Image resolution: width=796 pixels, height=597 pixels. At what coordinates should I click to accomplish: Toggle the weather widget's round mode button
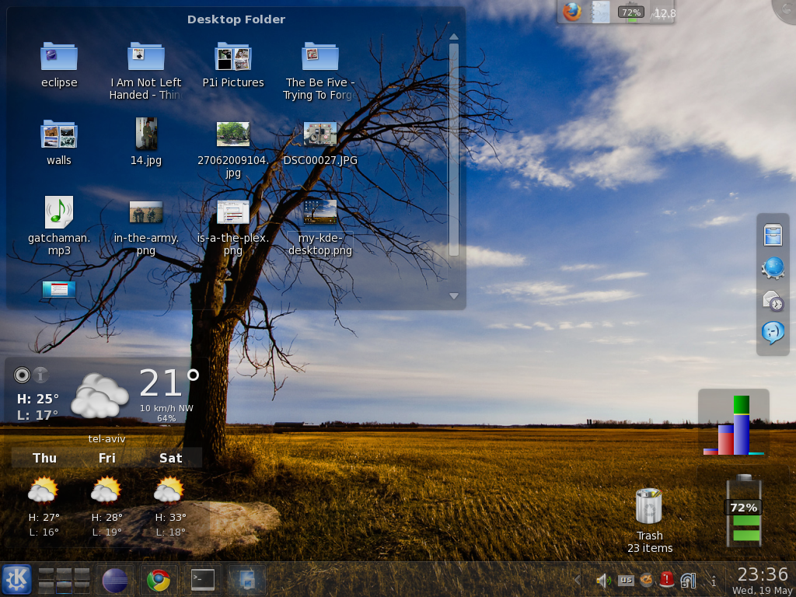22,375
